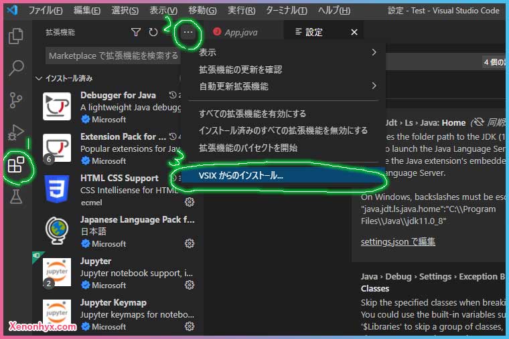Open the Testing flask icon

tap(16, 197)
